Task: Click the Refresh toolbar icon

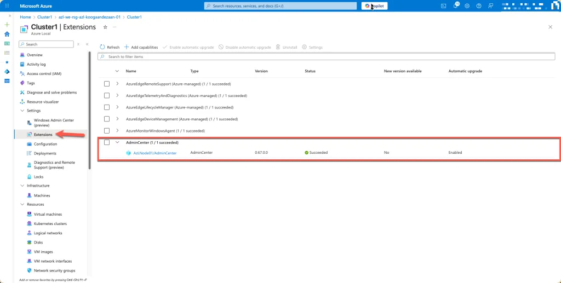Action: click(x=102, y=47)
